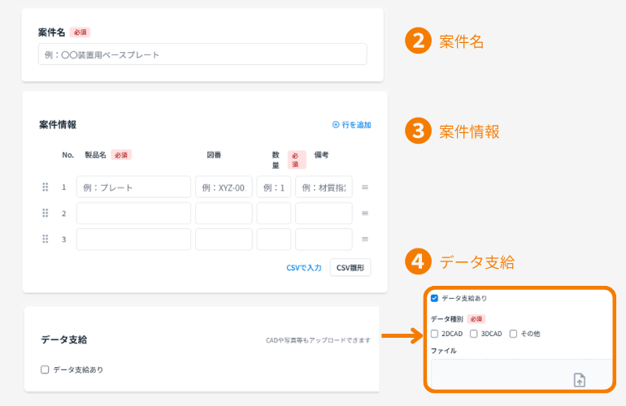This screenshot has width=626, height=406.
Task: Check the その他 checkbox
Action: pyautogui.click(x=514, y=334)
